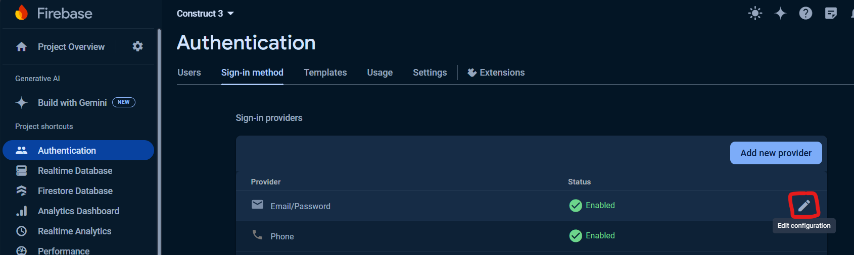Toggle the light/dark theme sun icon
The height and width of the screenshot is (255, 854).
[x=755, y=13]
